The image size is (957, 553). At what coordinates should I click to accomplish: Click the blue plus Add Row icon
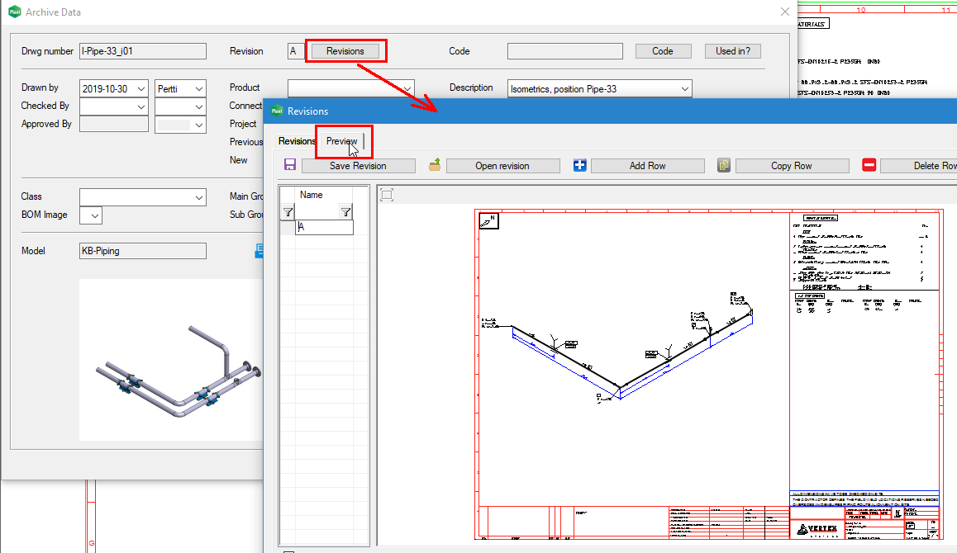[579, 165]
